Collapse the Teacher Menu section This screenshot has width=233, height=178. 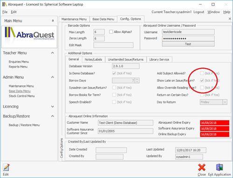53,53
